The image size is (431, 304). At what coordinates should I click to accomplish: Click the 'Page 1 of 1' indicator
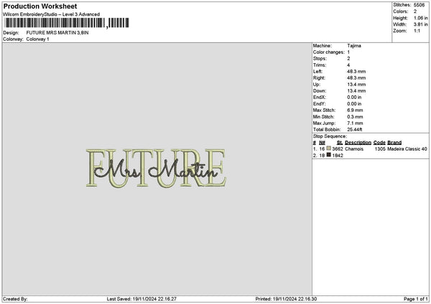pos(416,299)
